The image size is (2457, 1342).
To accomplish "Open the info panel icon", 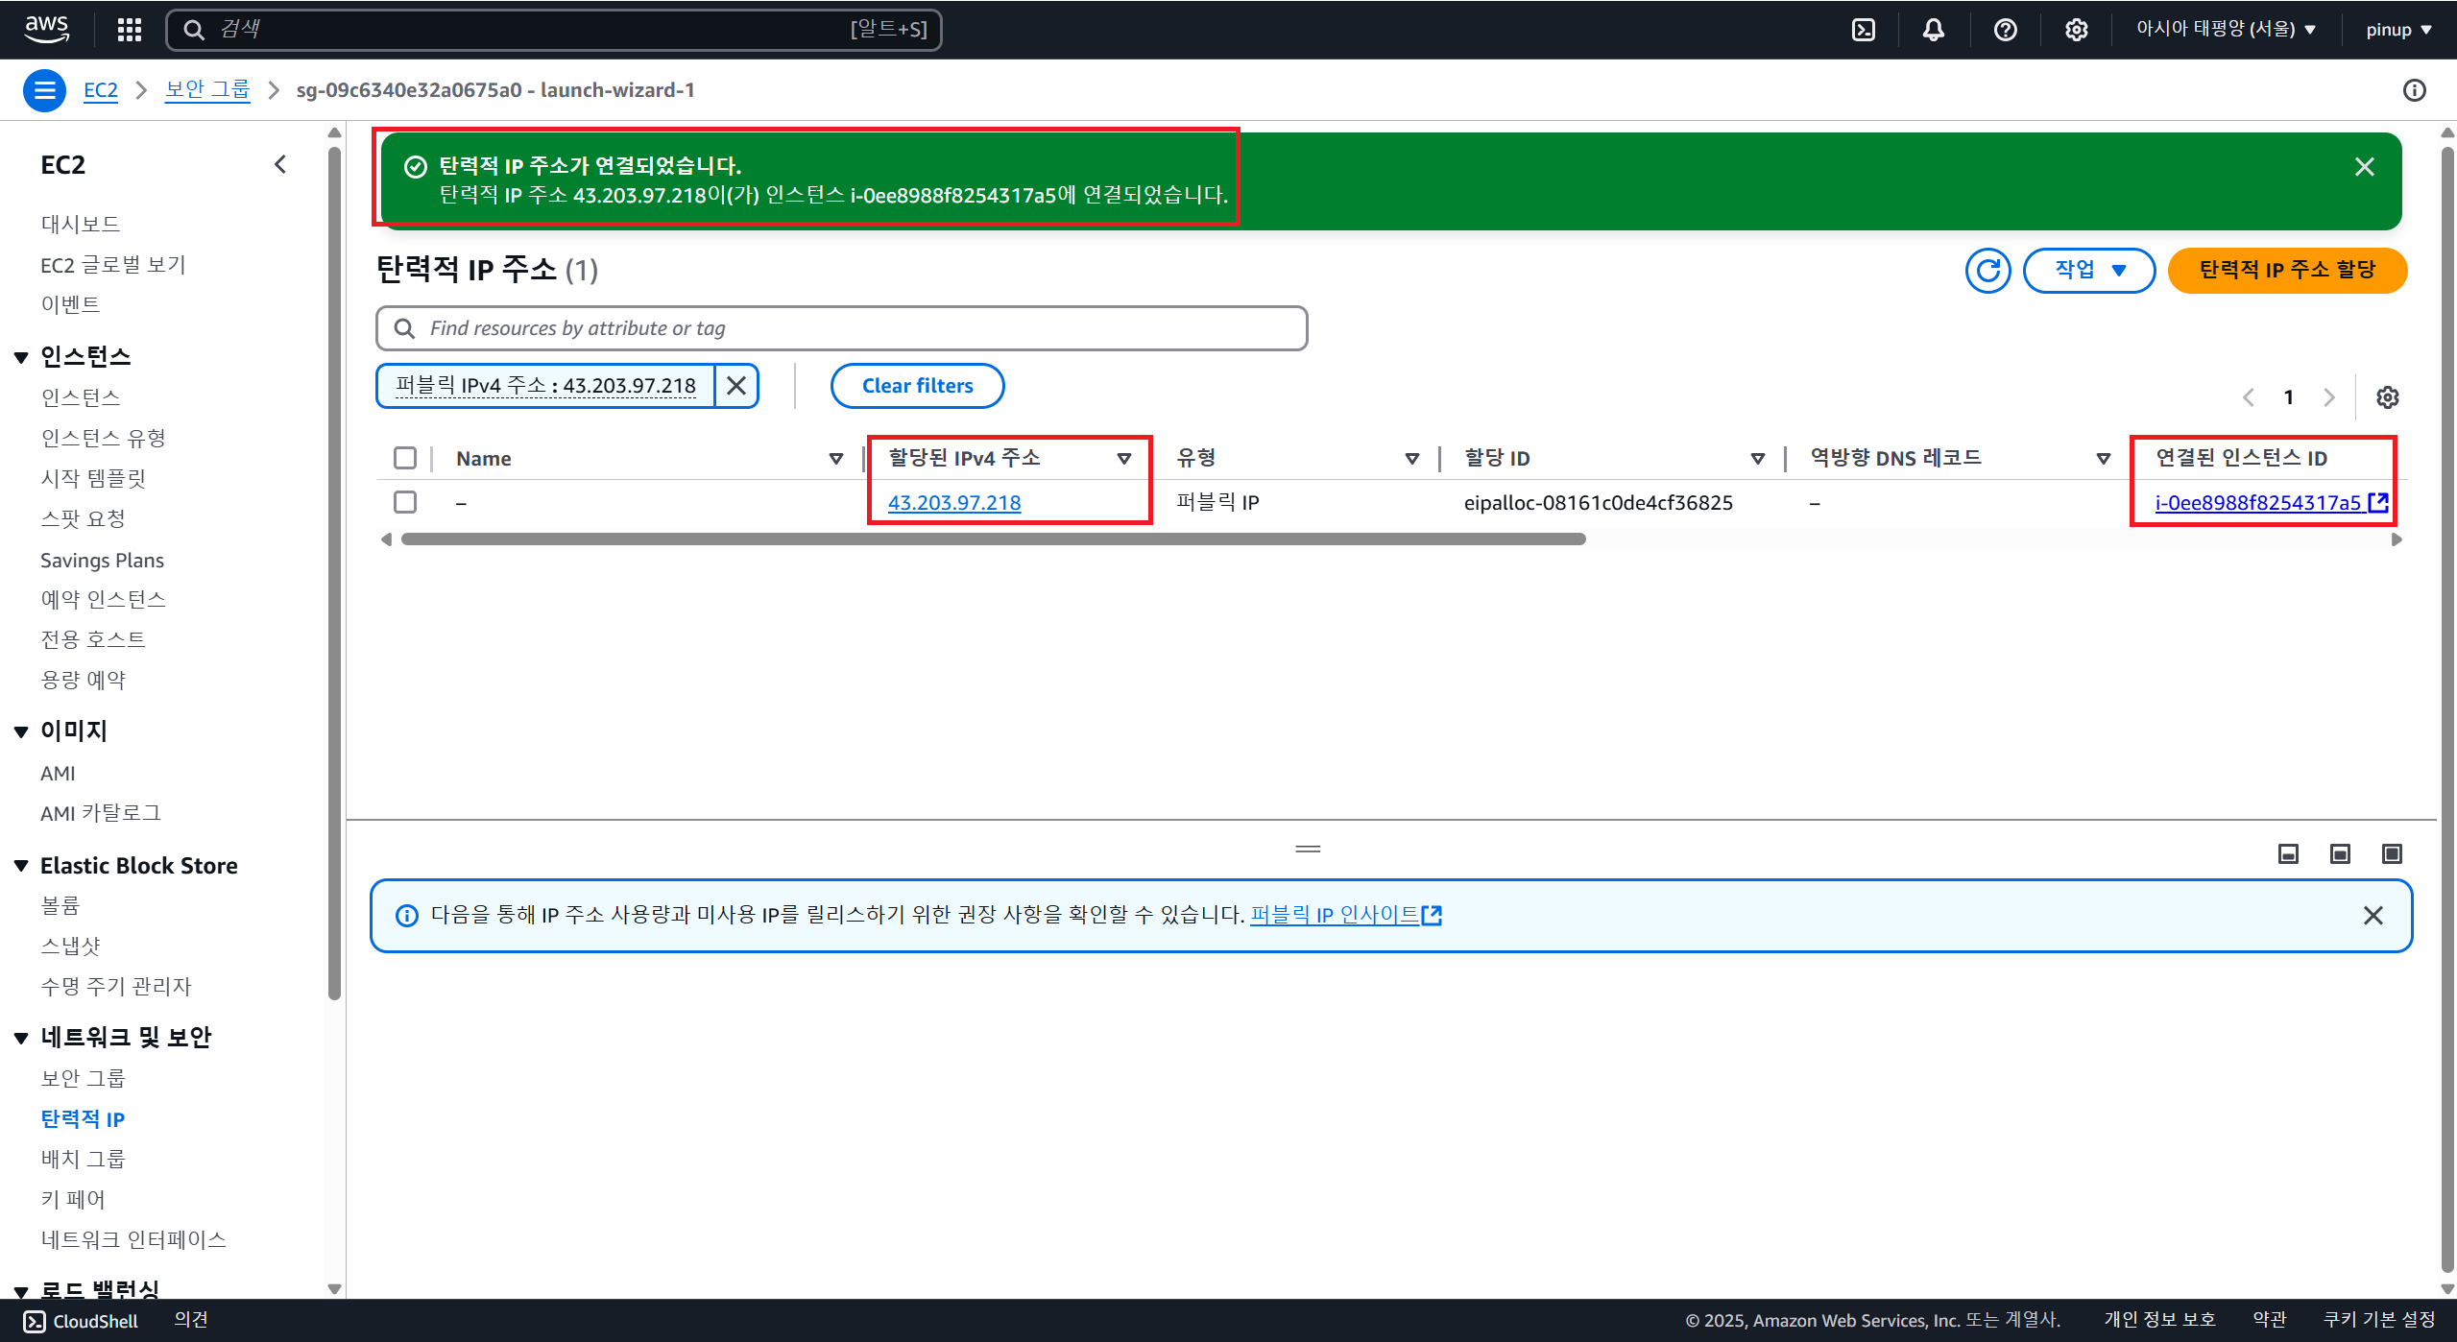I will click(x=2414, y=90).
